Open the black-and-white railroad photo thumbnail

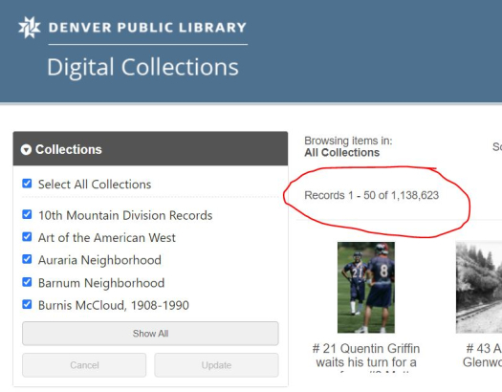479,288
